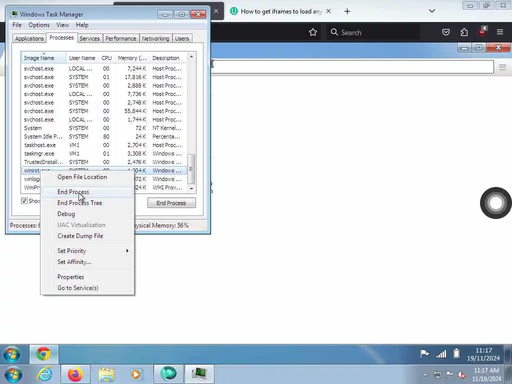Close the 'How to get iframes' tab
This screenshot has width=512, height=384.
point(328,11)
